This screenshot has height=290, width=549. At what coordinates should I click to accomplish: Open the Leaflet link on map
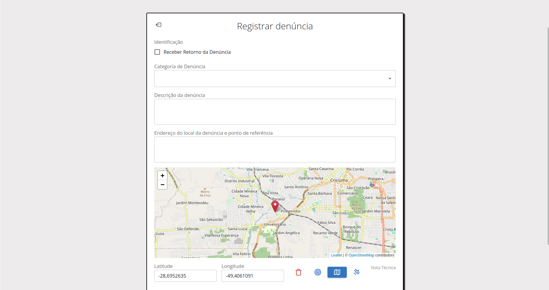[337, 255]
